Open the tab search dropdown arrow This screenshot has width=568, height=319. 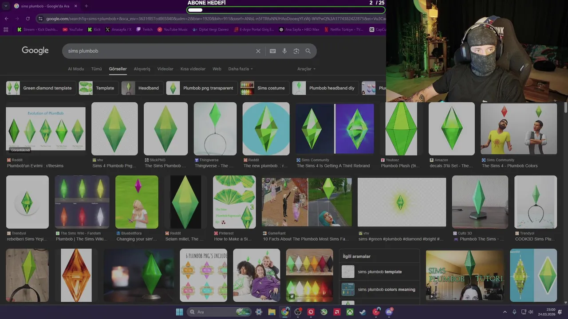(6, 6)
